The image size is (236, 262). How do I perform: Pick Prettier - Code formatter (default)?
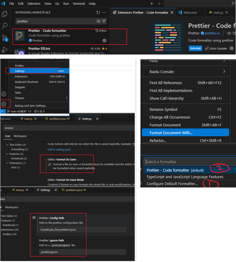pyautogui.click(x=189, y=170)
